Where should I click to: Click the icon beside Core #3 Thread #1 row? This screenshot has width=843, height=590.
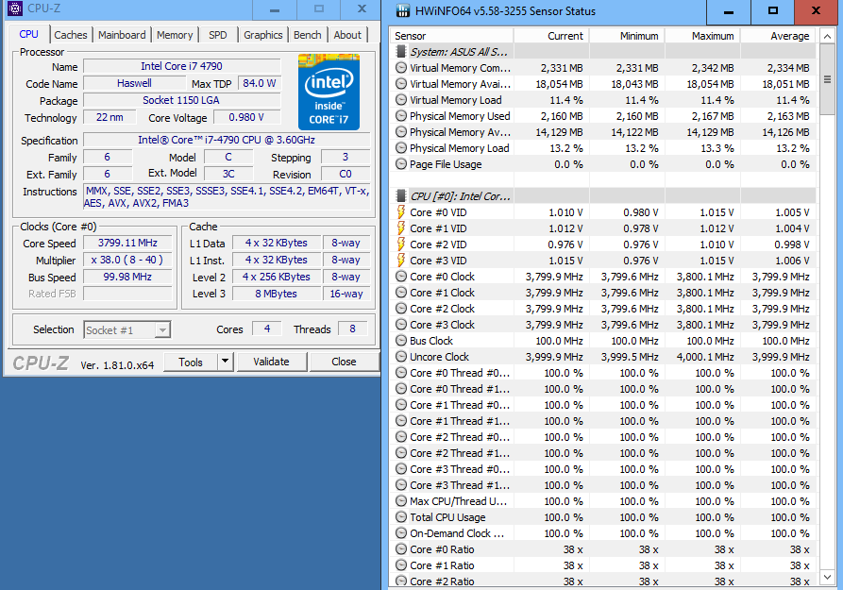[401, 485]
